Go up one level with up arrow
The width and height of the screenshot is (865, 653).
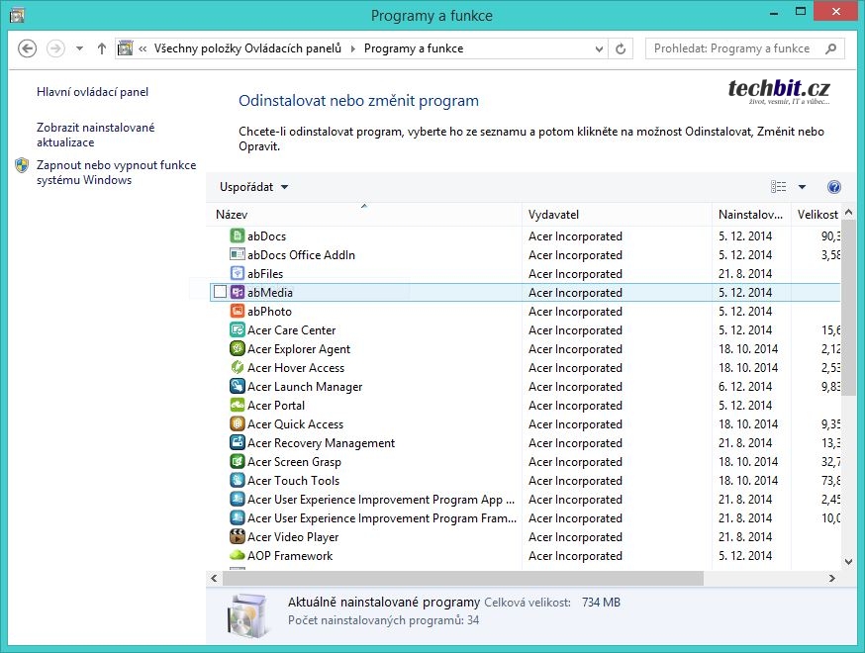pyautogui.click(x=102, y=48)
